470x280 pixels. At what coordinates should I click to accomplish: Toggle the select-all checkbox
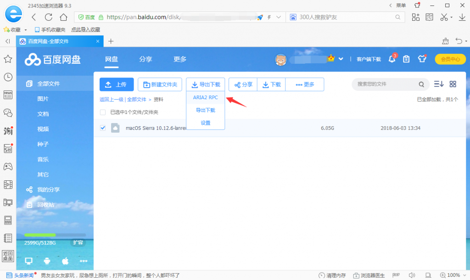[x=103, y=112]
